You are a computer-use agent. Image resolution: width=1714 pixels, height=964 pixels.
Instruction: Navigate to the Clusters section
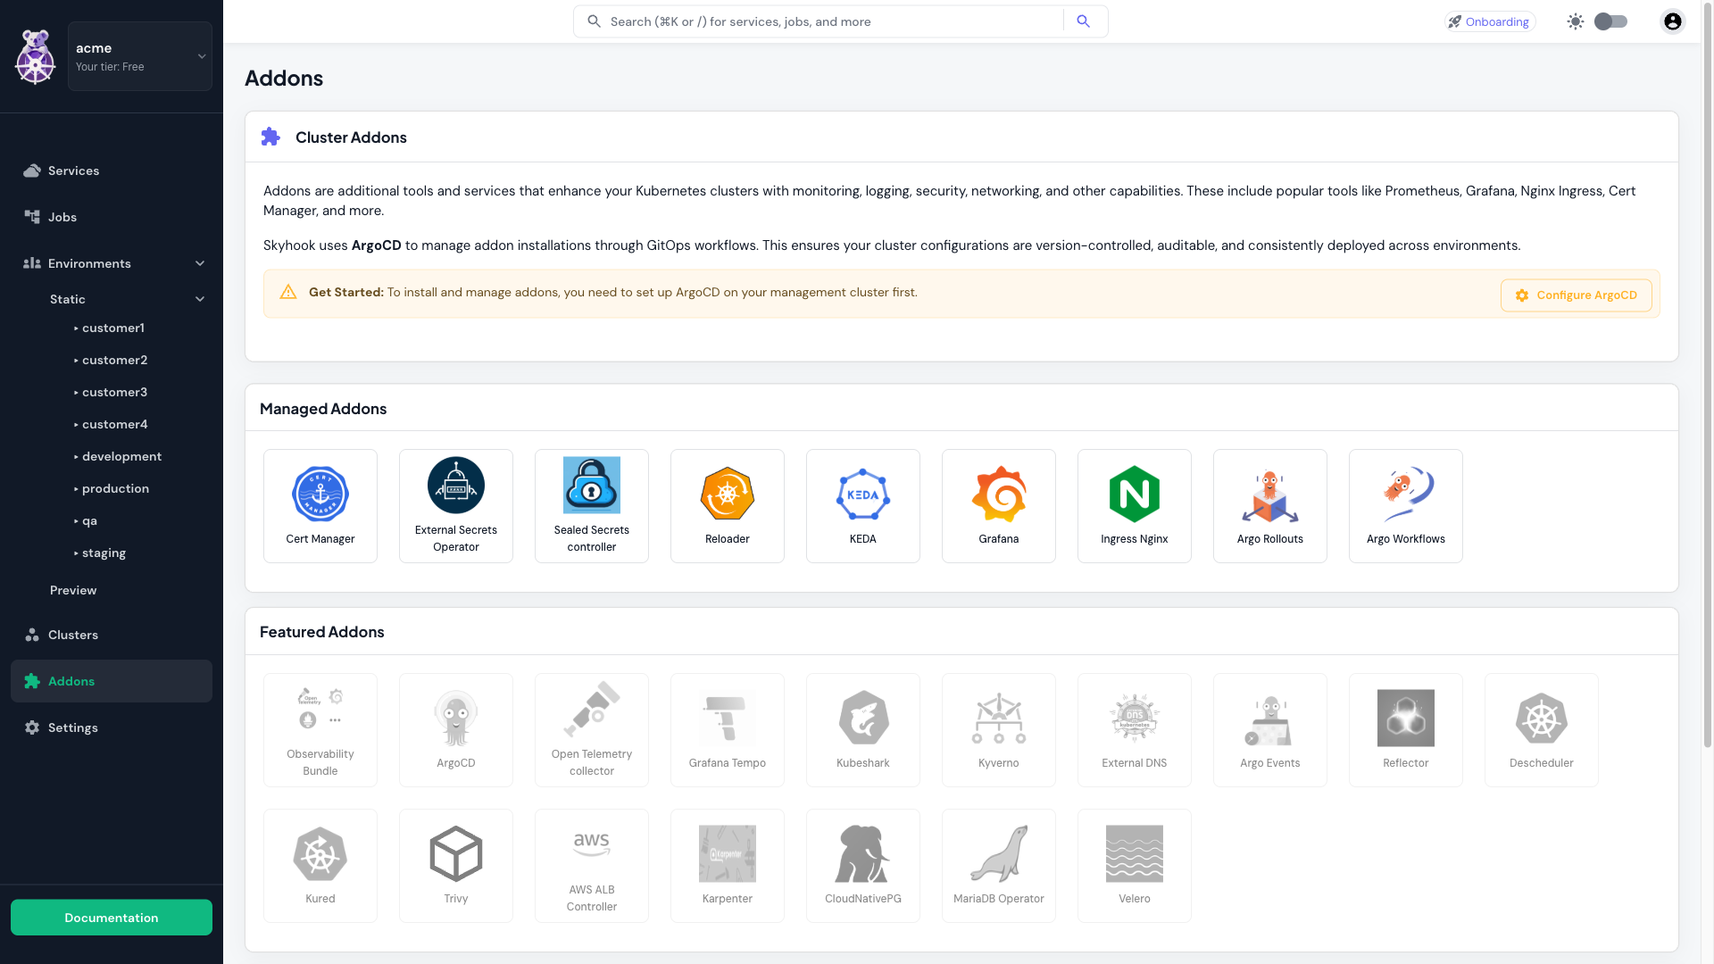(72, 635)
